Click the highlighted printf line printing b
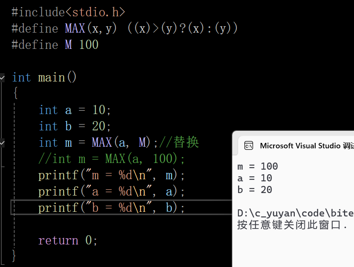Screen dimensions: 354x267 [x=111, y=208]
